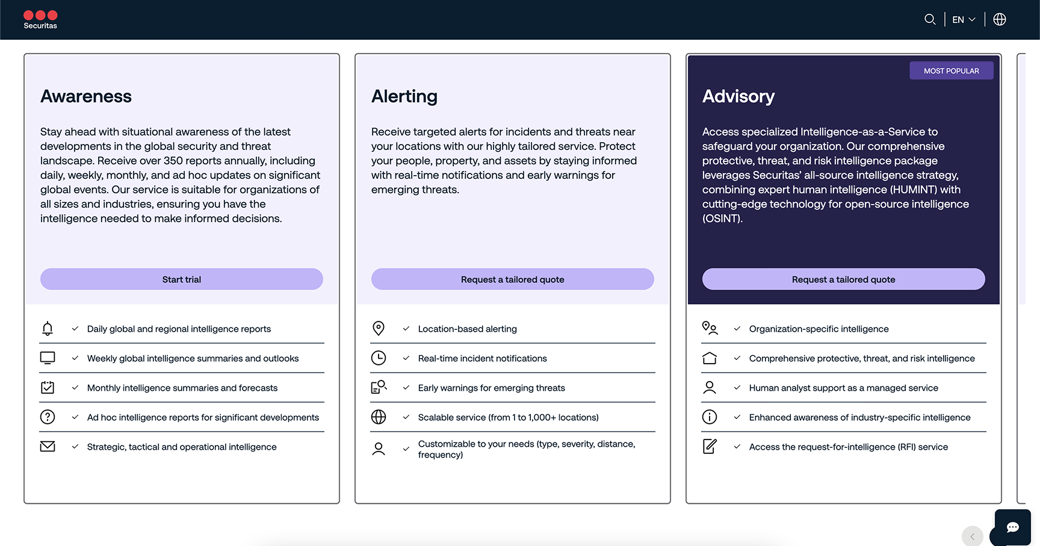Click the question mark icon for ad hoc reports
Screen dimensions: 1040x546
click(48, 417)
